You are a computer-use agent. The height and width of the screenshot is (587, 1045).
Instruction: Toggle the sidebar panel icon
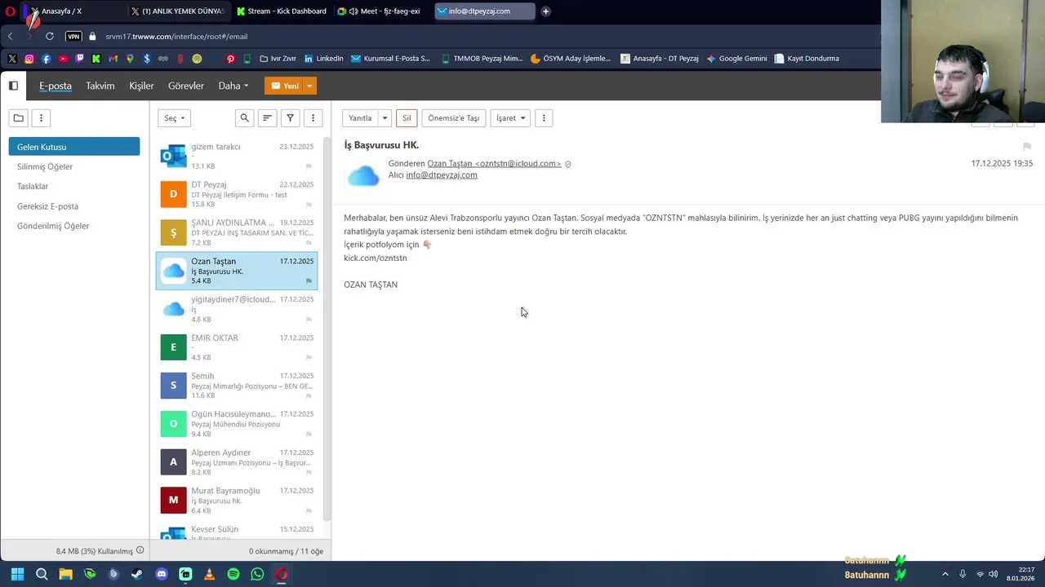[13, 86]
